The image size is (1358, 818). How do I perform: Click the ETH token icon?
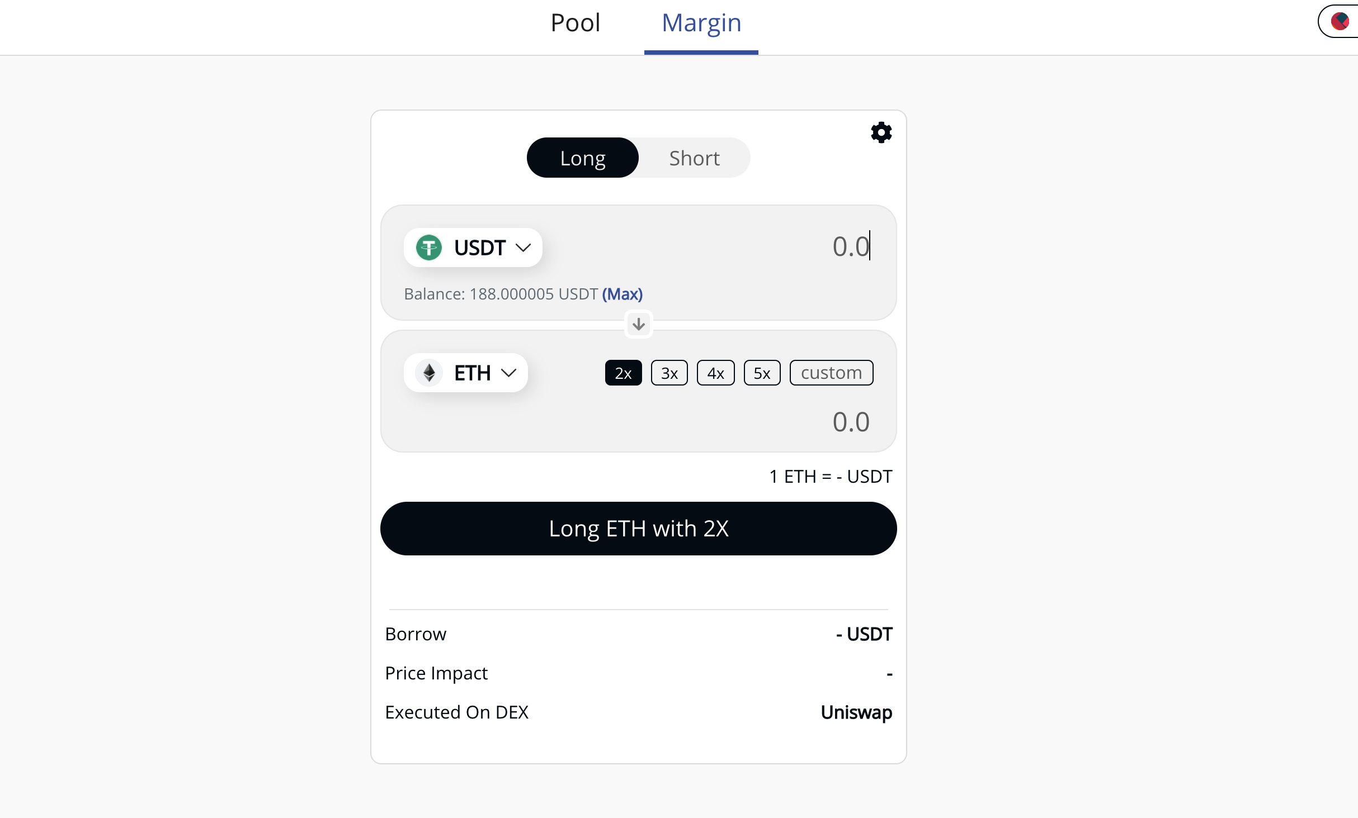click(x=429, y=372)
